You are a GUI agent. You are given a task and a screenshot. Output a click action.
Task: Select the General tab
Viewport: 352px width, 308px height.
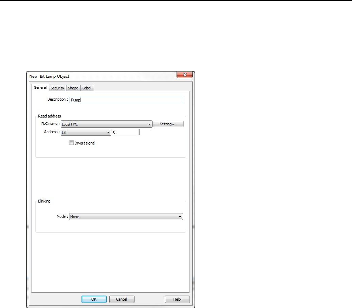tap(40, 88)
